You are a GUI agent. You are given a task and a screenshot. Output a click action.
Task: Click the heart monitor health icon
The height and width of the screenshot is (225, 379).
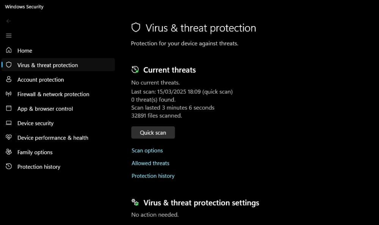coord(9,137)
